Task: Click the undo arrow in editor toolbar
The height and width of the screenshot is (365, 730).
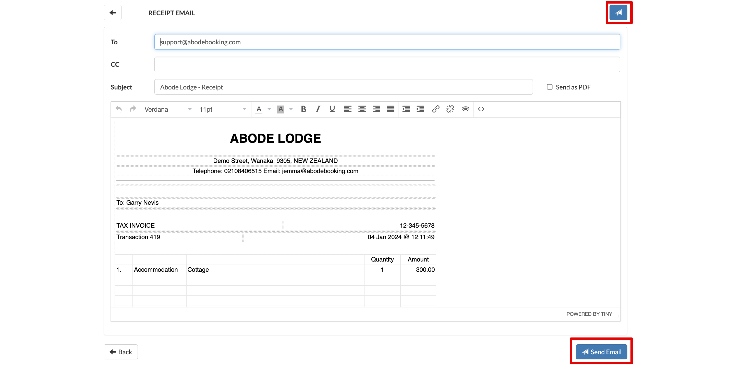Action: click(119, 109)
